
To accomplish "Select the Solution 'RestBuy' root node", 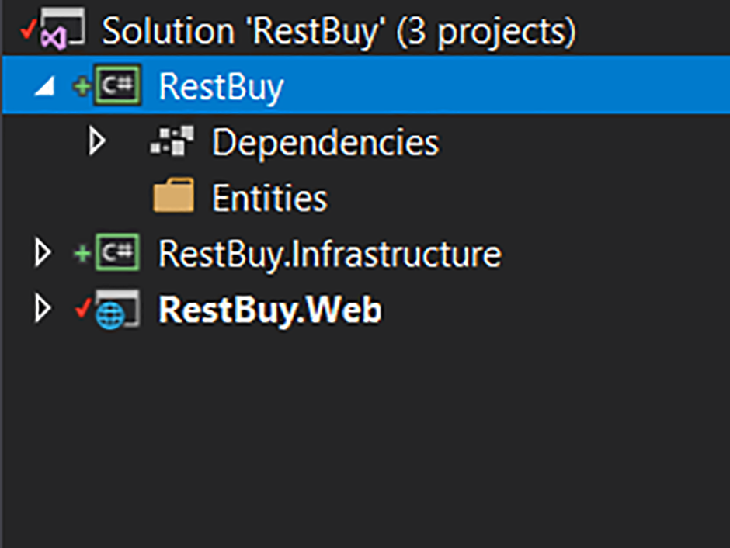I will point(339,31).
